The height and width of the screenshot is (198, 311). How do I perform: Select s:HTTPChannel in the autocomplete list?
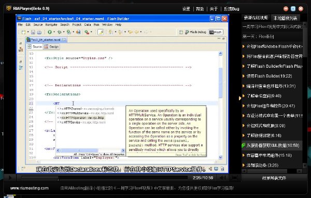click(x=86, y=109)
